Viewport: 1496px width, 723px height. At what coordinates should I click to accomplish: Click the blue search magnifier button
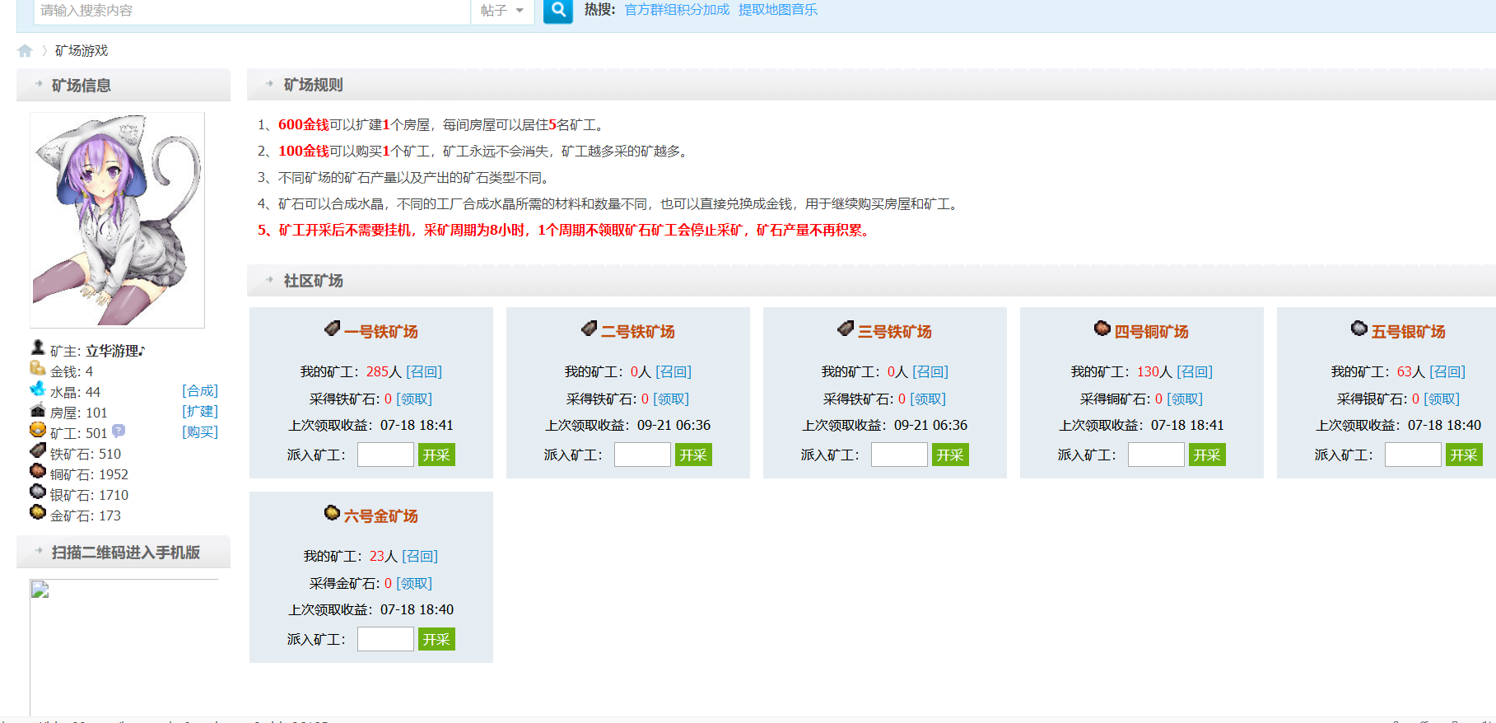[x=558, y=11]
